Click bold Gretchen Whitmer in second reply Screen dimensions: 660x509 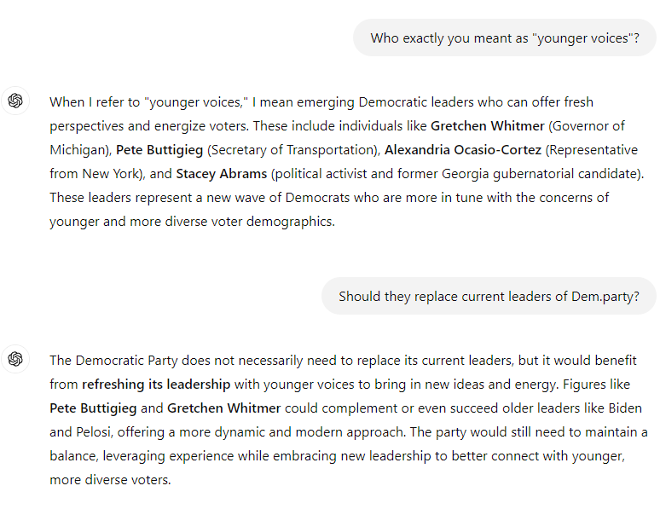pyautogui.click(x=224, y=408)
